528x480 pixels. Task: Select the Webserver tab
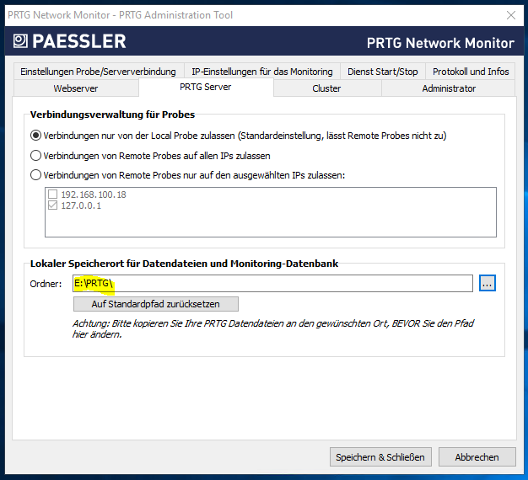(x=76, y=88)
